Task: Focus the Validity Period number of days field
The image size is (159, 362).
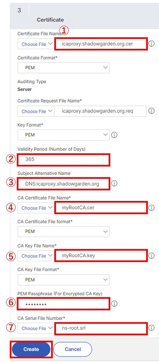Action: click(64, 159)
